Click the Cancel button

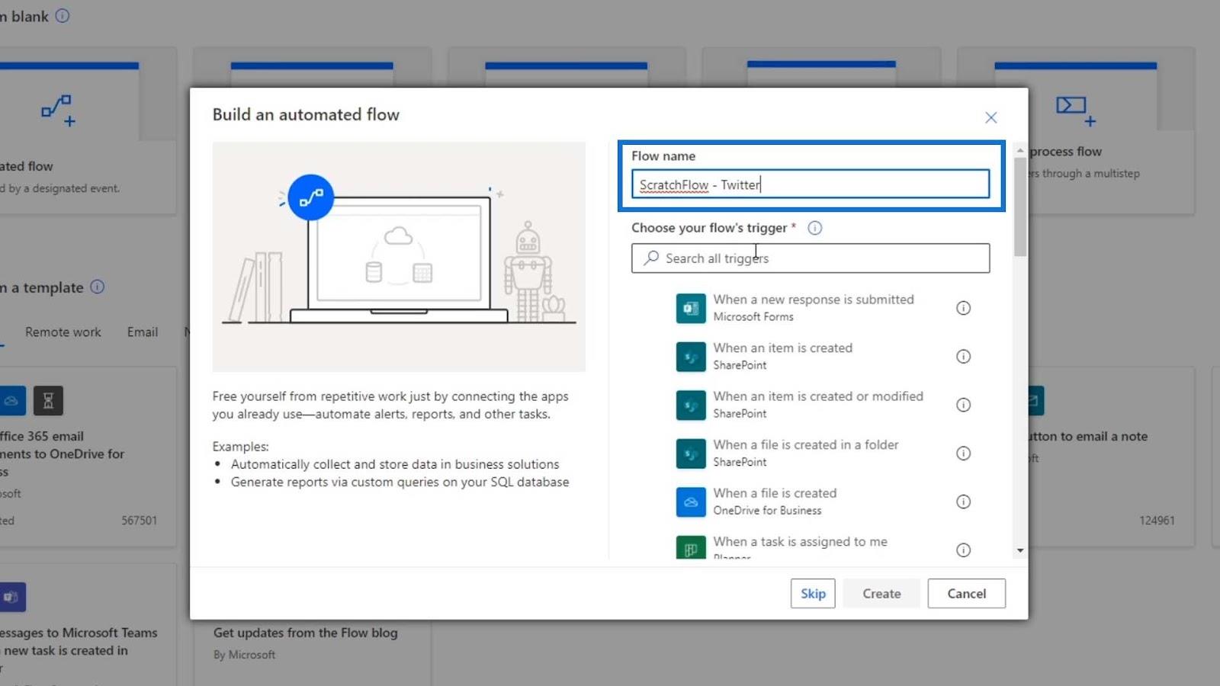967,594
